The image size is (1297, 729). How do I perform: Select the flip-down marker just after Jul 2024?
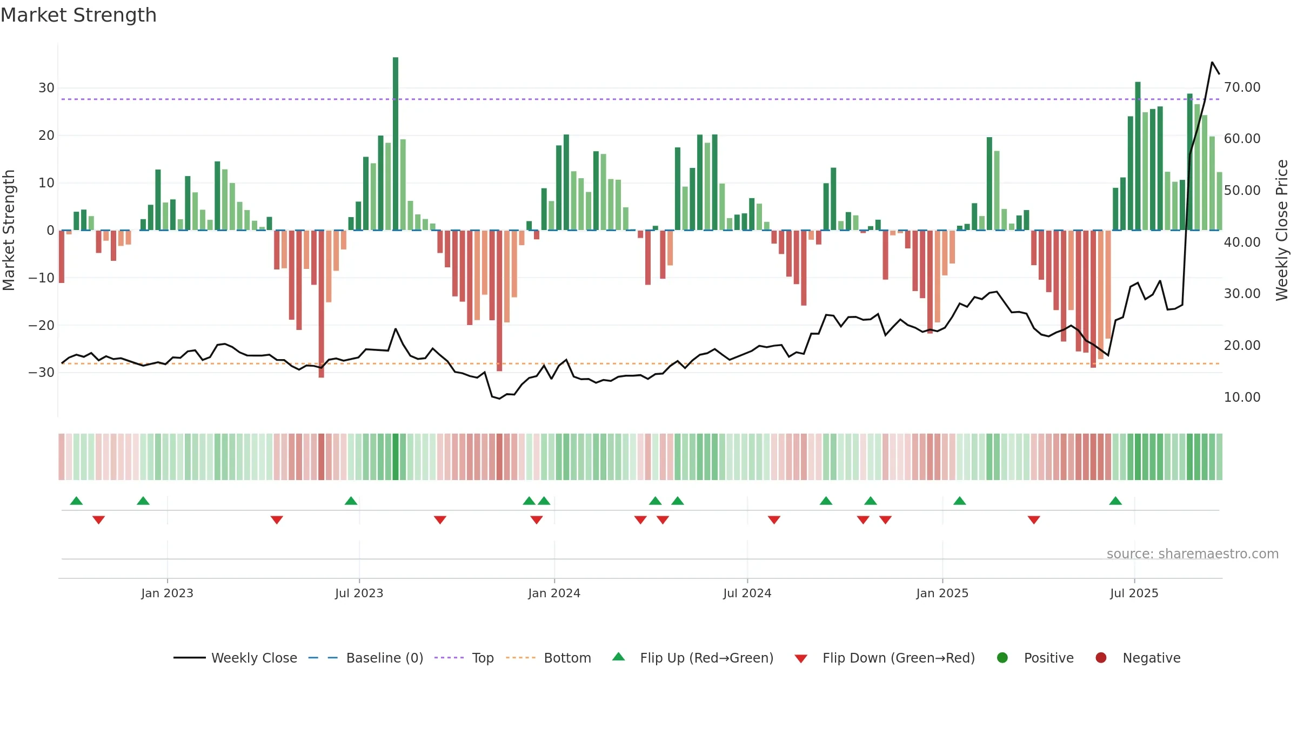click(774, 520)
